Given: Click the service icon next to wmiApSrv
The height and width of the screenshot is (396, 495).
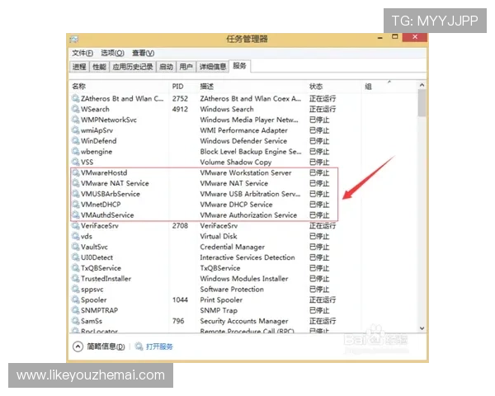Looking at the screenshot, I should [x=75, y=130].
